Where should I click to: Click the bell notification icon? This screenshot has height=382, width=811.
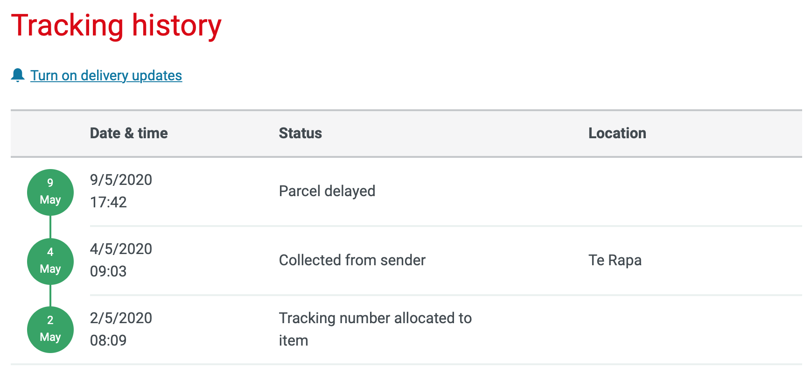coord(18,75)
